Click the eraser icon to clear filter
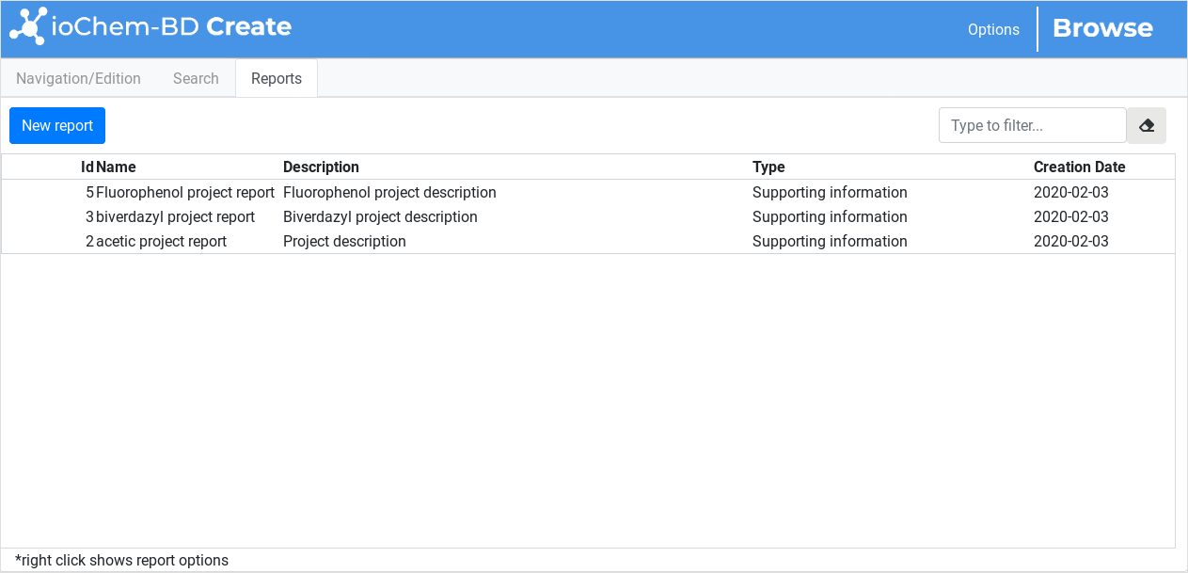Image resolution: width=1188 pixels, height=573 pixels. click(1147, 125)
